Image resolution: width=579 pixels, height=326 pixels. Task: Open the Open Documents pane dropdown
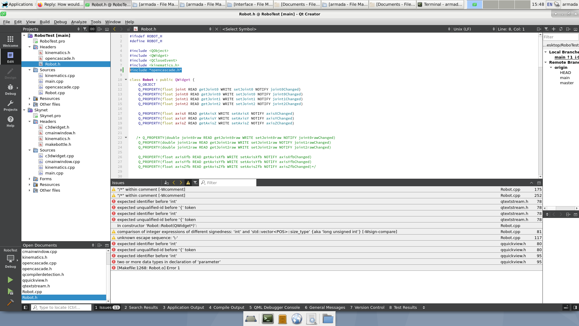(59, 245)
